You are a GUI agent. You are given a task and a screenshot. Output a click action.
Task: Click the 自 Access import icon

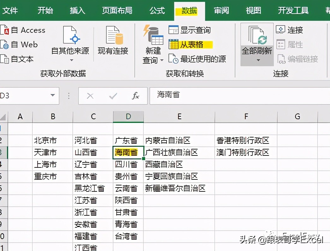coord(4,30)
